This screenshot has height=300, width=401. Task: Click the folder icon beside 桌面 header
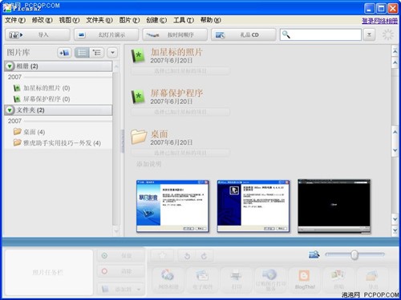click(139, 137)
